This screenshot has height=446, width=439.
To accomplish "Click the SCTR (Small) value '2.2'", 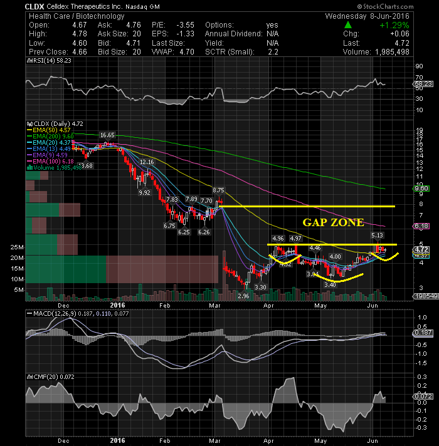I will [273, 52].
